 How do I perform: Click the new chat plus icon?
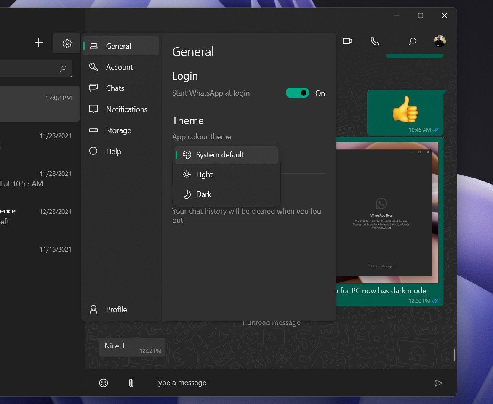pos(39,43)
